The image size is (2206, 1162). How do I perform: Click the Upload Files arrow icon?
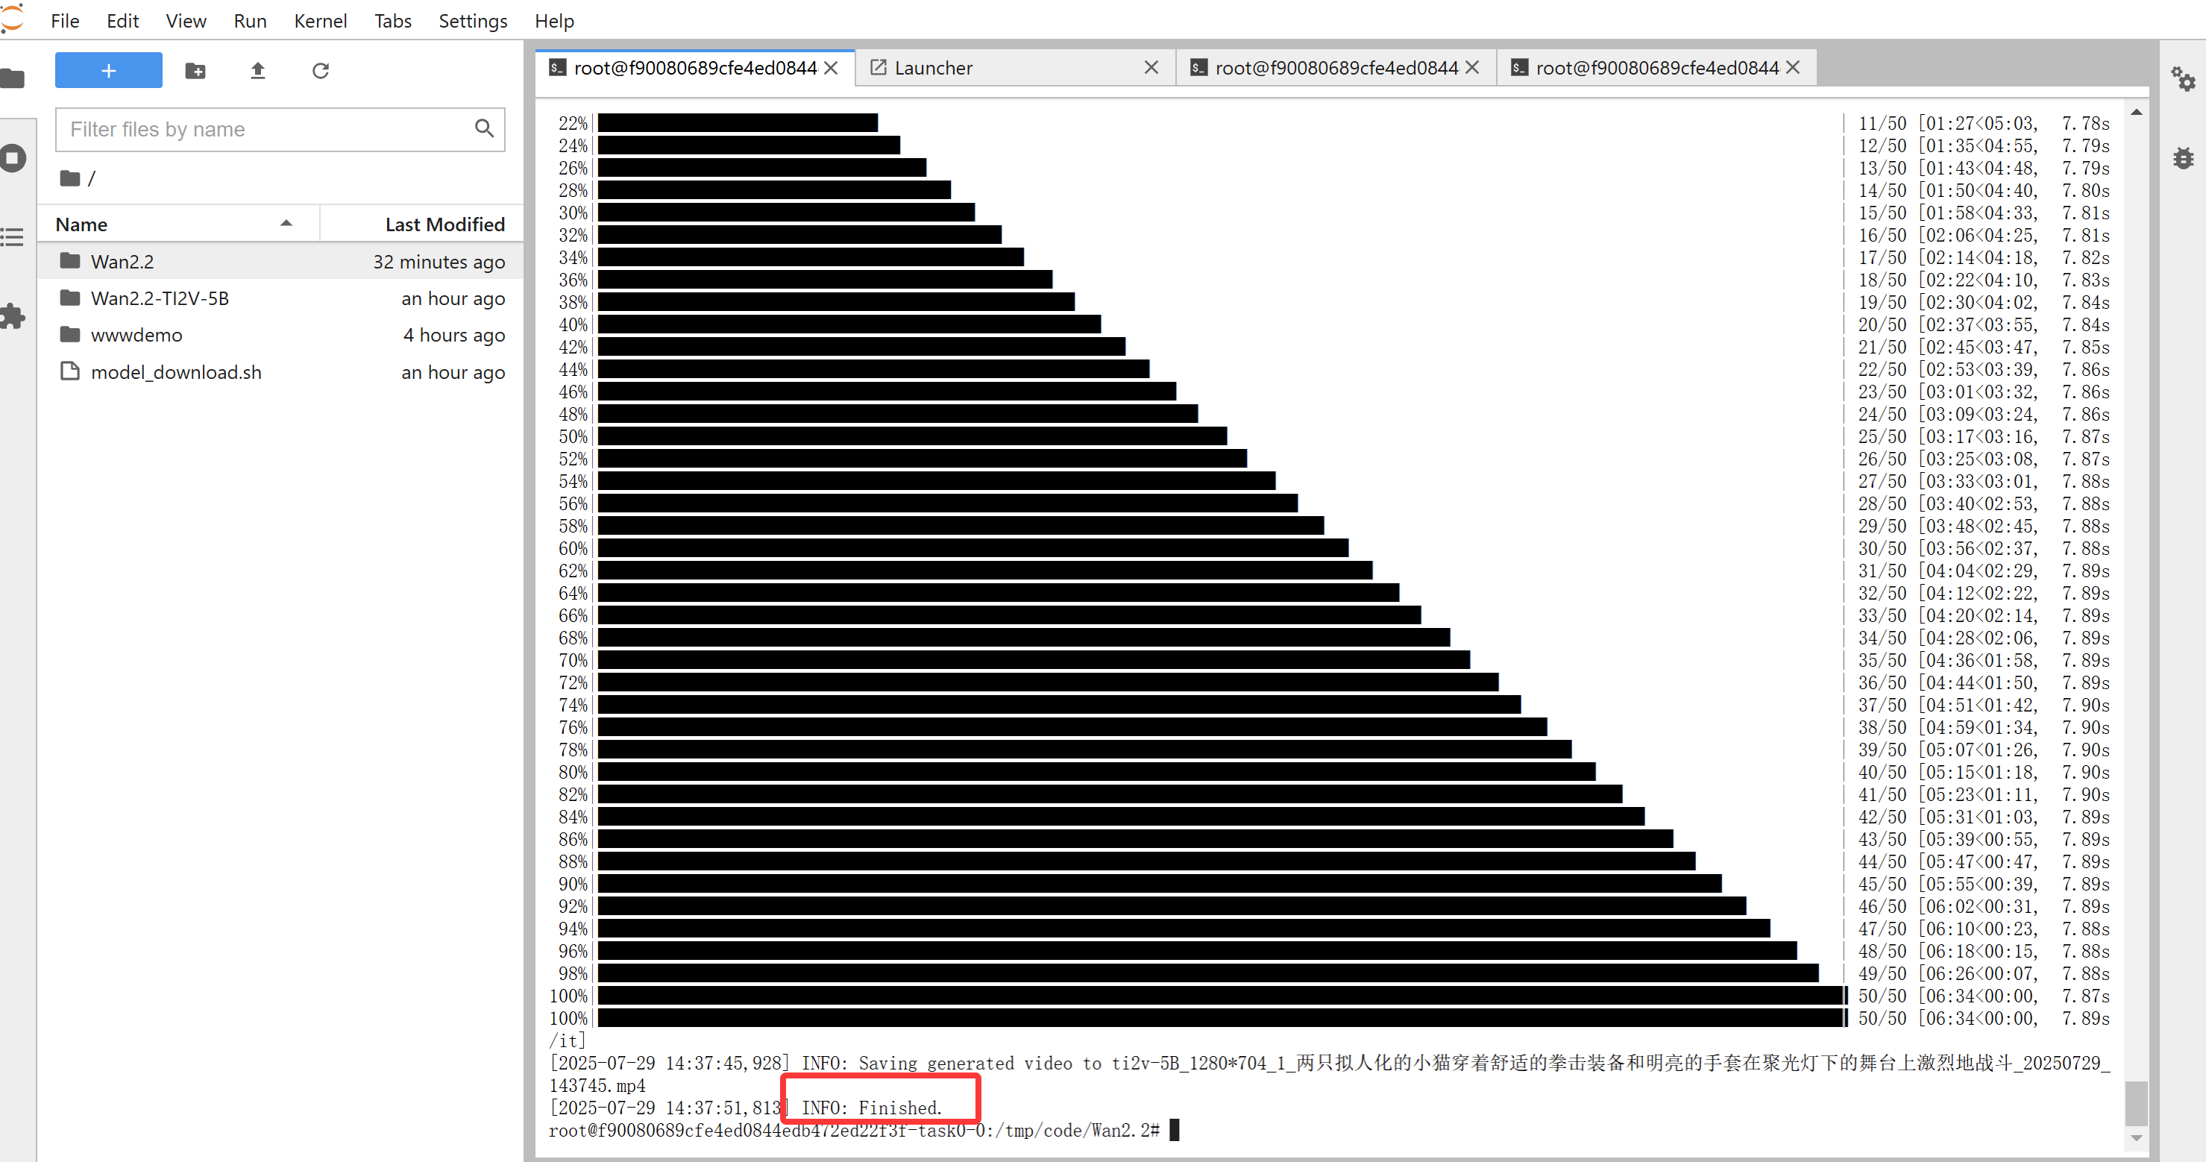[x=258, y=70]
